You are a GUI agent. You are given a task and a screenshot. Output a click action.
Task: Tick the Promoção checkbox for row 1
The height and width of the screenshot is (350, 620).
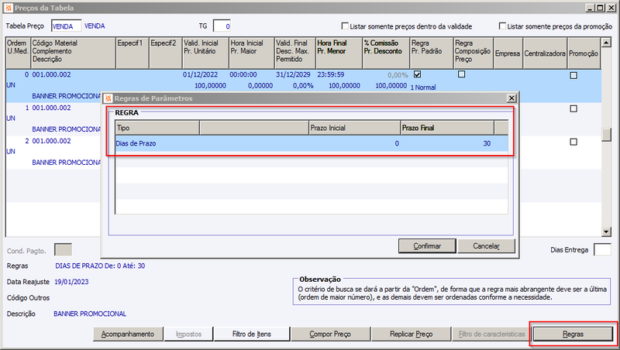(573, 108)
